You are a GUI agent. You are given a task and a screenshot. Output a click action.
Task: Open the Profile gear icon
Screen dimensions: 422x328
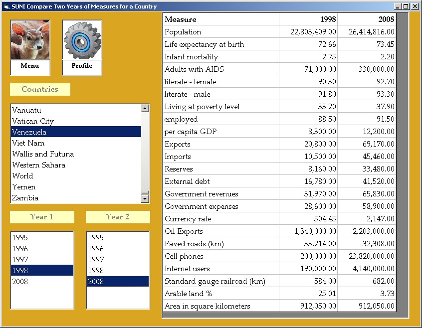[x=82, y=40]
